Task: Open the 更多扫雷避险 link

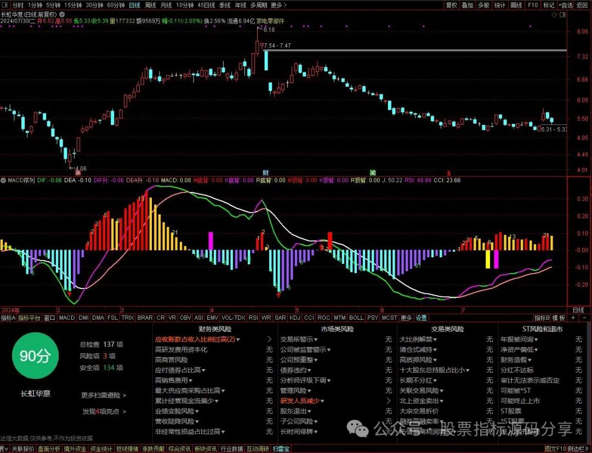Action: coord(104,395)
